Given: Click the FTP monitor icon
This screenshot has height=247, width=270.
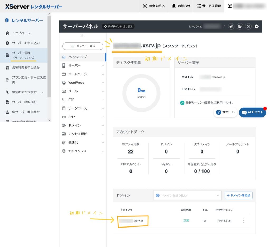Looking at the screenshot, I should tap(64, 100).
